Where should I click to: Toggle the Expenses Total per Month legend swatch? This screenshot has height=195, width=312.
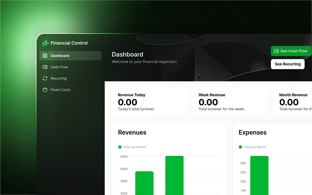tap(240, 147)
